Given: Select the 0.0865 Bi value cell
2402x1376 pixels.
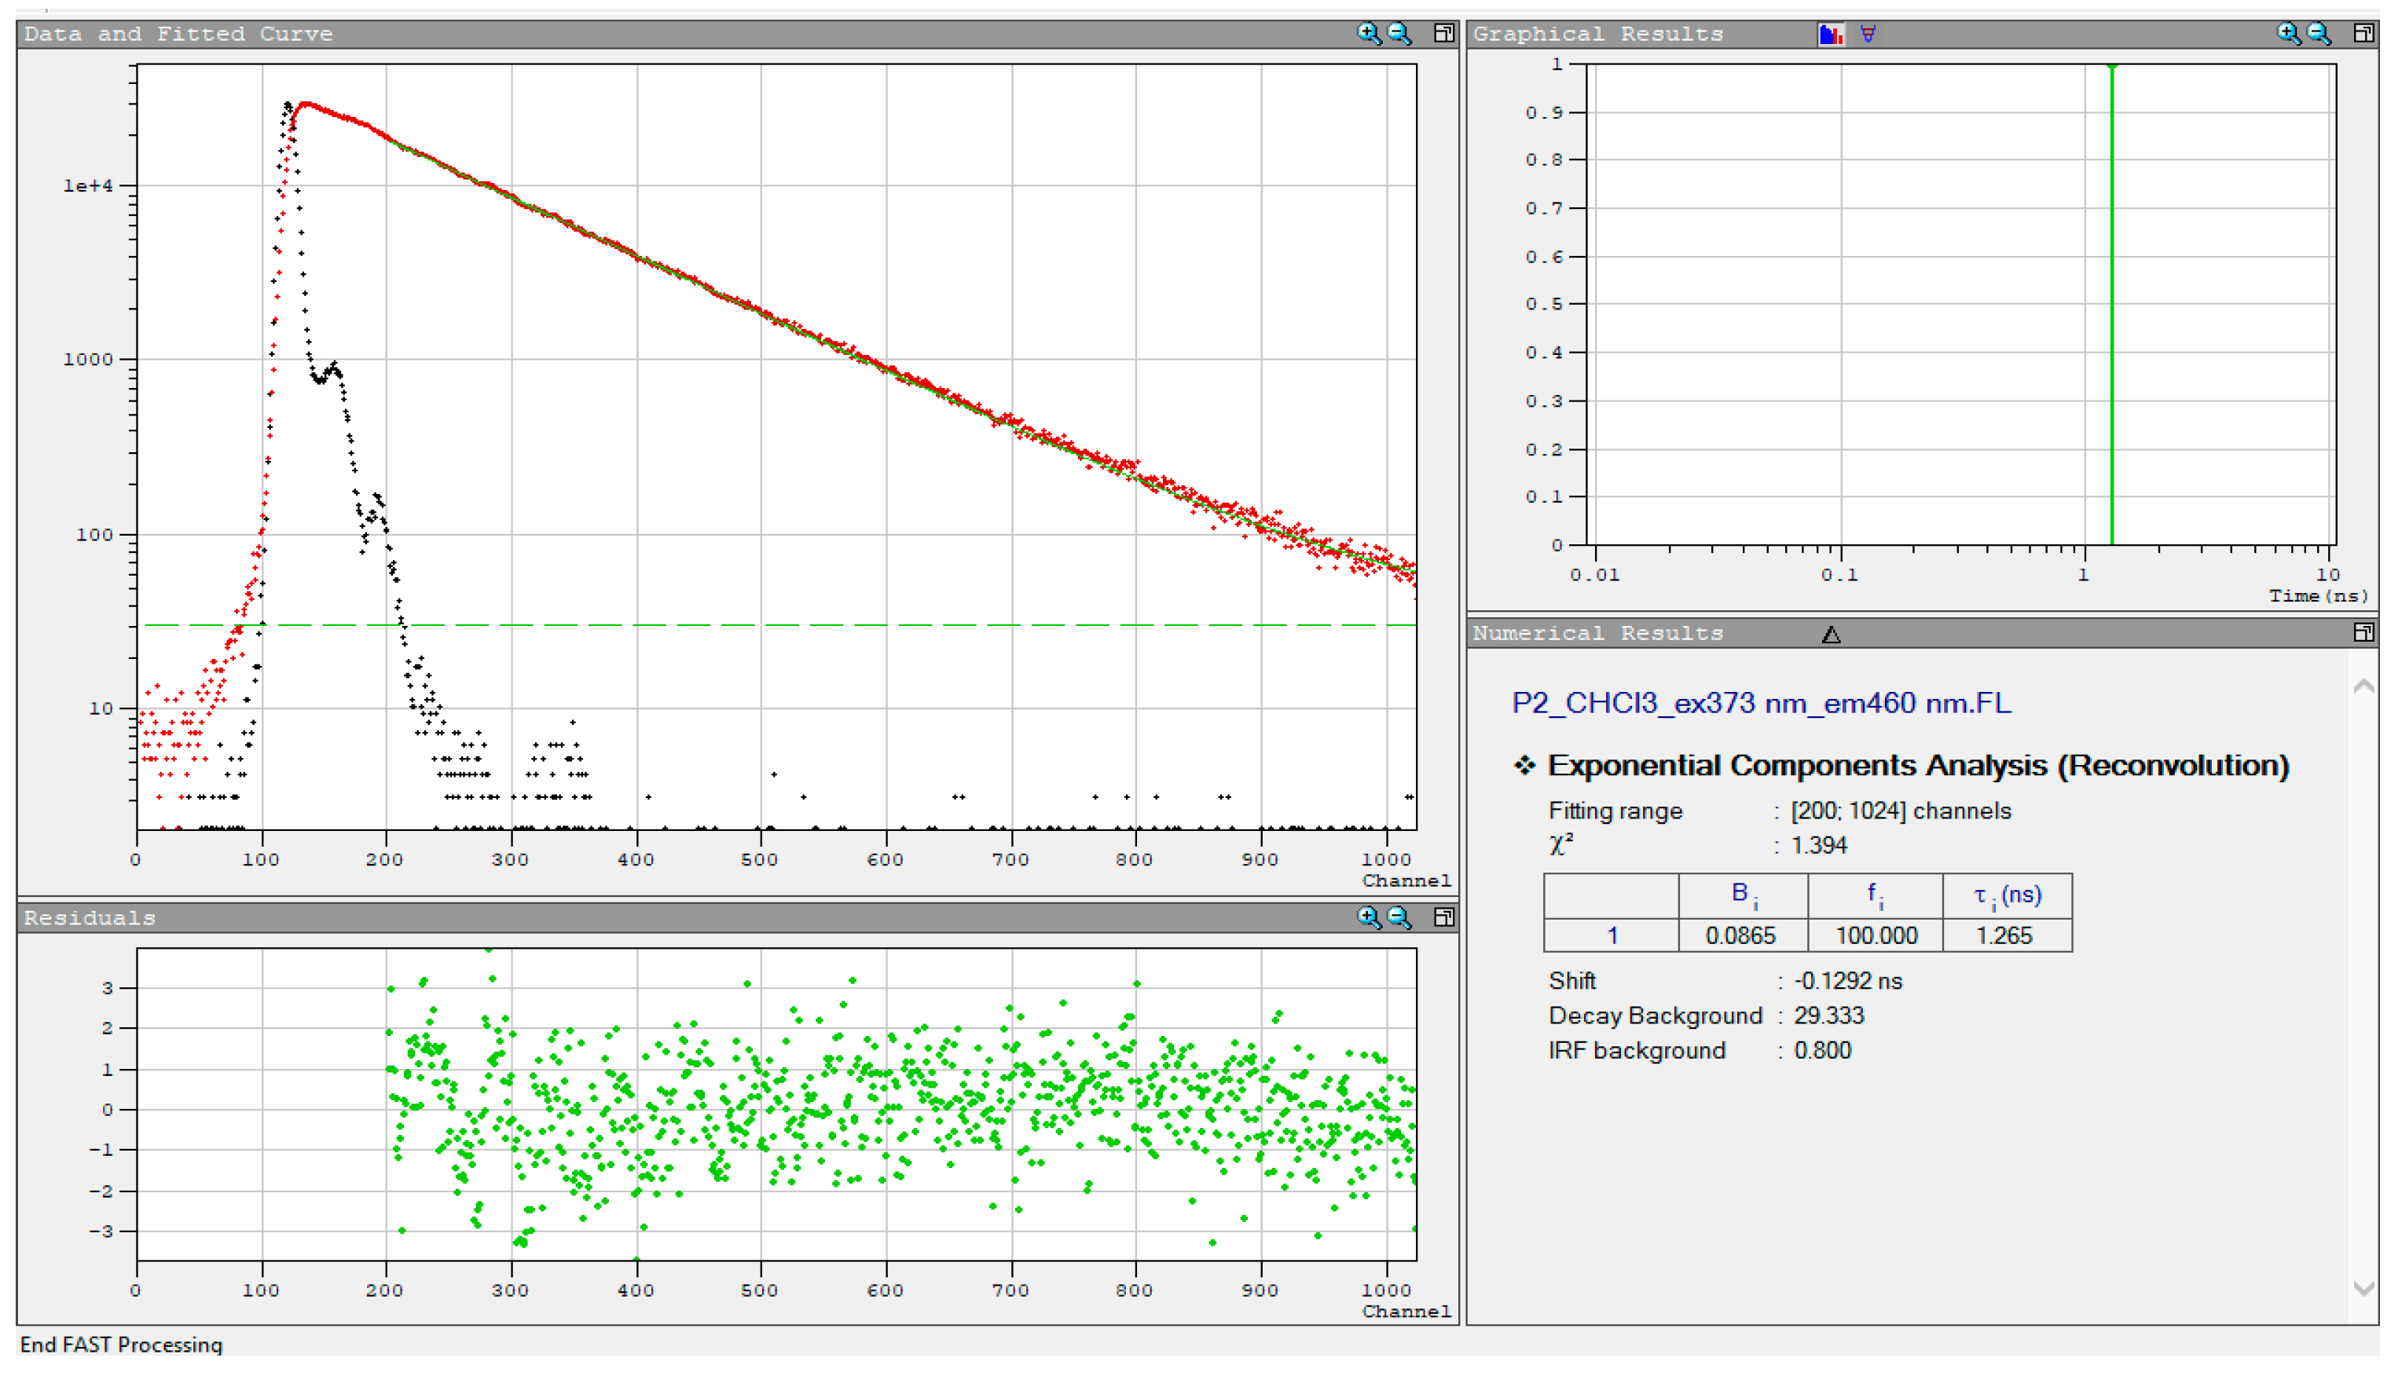Looking at the screenshot, I should pyautogui.click(x=1740, y=935).
